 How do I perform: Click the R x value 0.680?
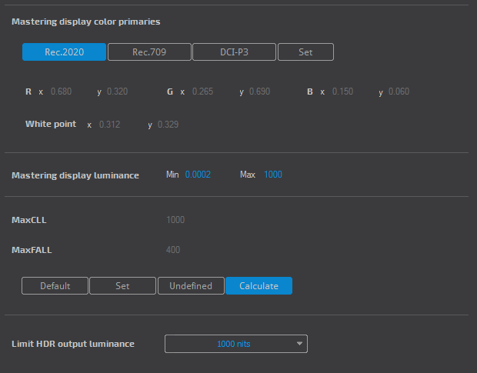coord(61,92)
